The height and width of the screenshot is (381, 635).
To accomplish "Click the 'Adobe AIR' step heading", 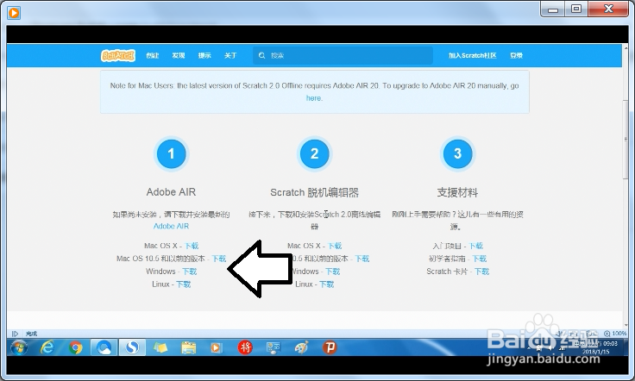I will click(x=171, y=192).
